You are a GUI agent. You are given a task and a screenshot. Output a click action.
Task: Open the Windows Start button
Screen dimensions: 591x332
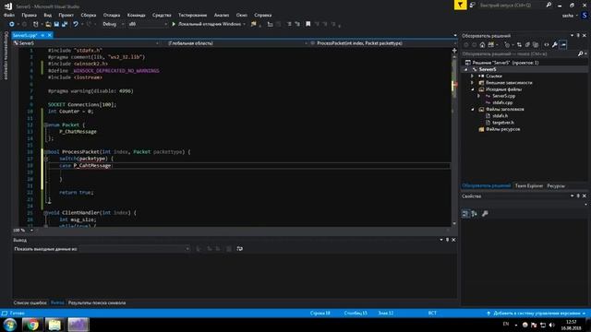click(10, 325)
